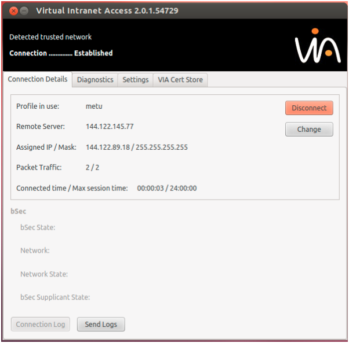
Task: Click the bSec State label
Action: pyautogui.click(x=38, y=227)
